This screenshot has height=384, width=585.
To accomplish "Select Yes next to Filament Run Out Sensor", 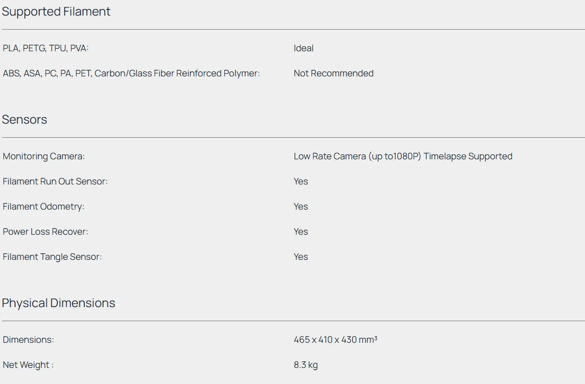I will click(301, 181).
